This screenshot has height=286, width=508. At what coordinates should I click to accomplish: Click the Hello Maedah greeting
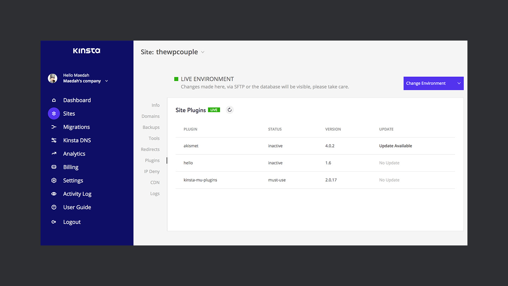tap(76, 75)
